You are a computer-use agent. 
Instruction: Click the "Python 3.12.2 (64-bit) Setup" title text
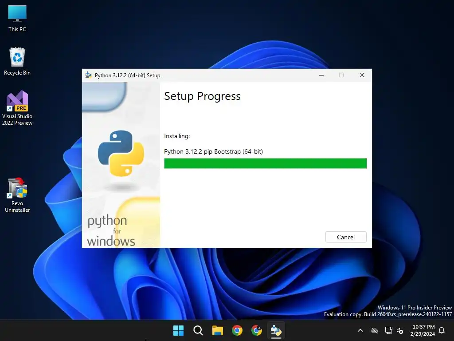[127, 75]
